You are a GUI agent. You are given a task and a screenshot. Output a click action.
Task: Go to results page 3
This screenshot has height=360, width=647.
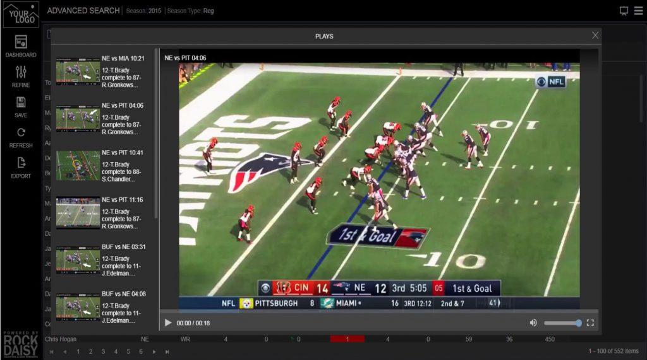pyautogui.click(x=103, y=351)
